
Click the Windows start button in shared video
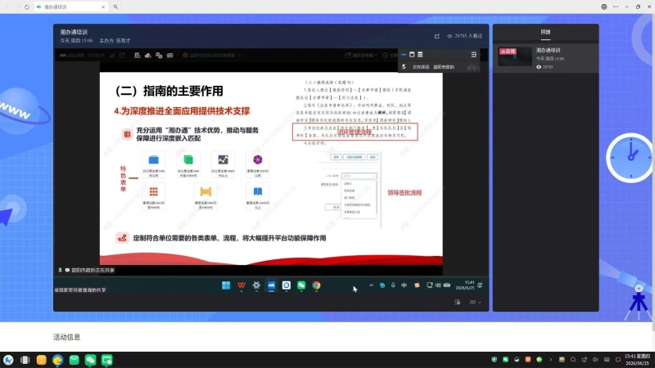(226, 285)
